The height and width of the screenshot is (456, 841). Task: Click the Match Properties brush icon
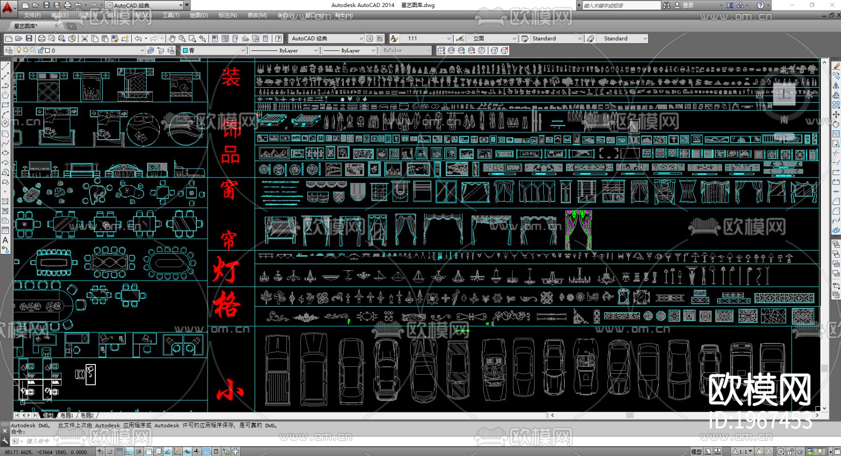tap(115, 38)
